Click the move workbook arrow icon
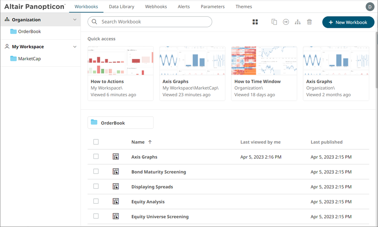The width and height of the screenshot is (378, 227). [286, 22]
